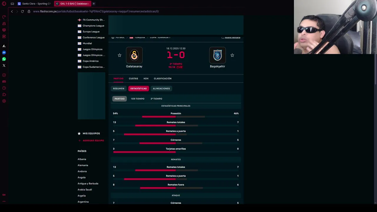377x212 pixels.
Task: Select Angola in the countries list
Action: click(x=82, y=178)
